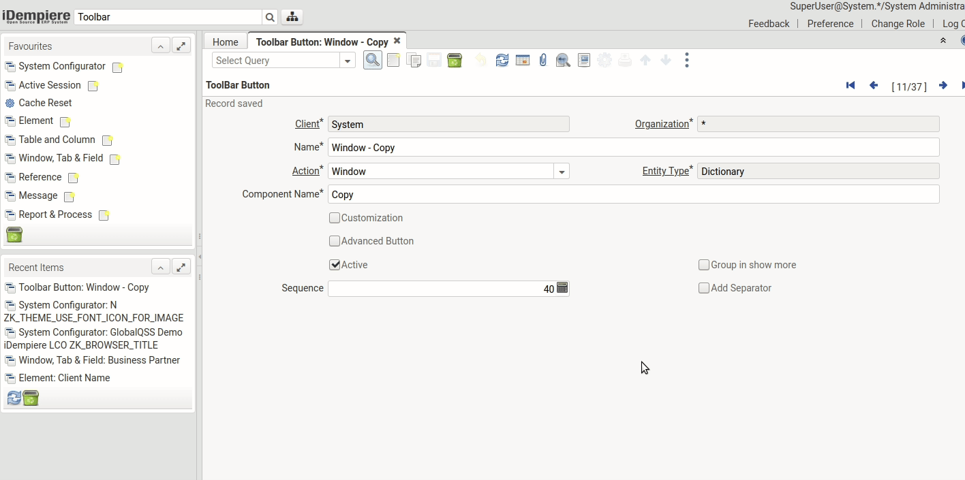Image resolution: width=965 pixels, height=480 pixels.
Task: Advance to the next record arrow
Action: tap(943, 85)
